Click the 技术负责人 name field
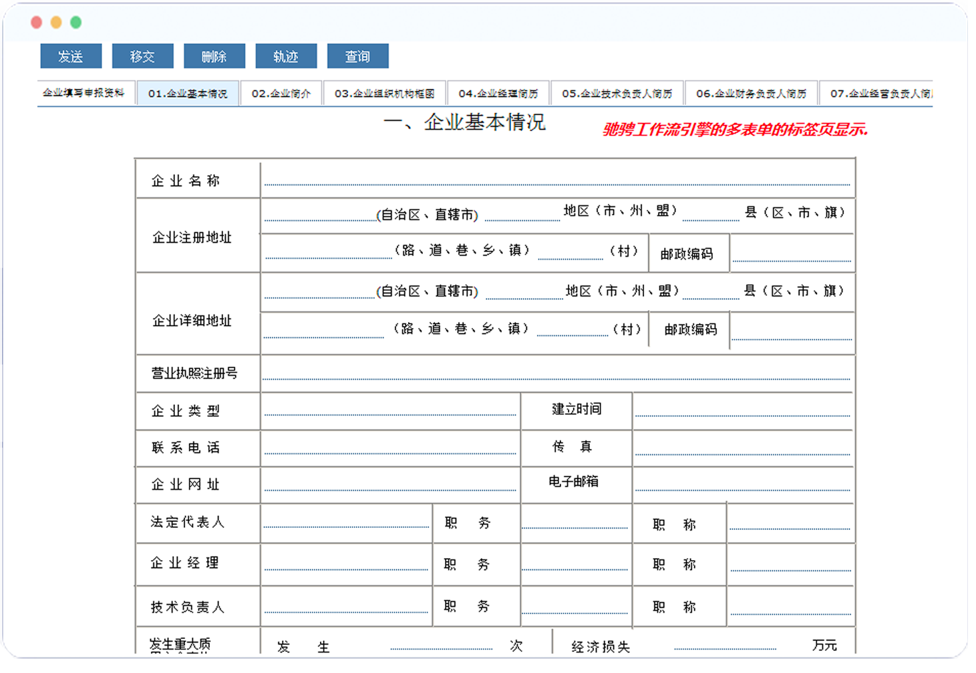 [346, 605]
